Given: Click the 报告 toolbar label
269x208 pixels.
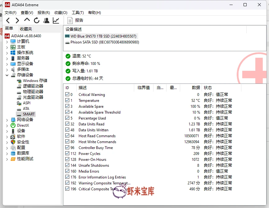Looking at the screenshot, I should [x=79, y=20].
